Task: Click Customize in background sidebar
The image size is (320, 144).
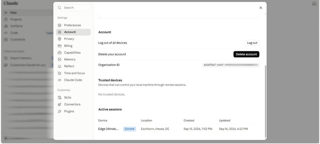Action: 17,40
